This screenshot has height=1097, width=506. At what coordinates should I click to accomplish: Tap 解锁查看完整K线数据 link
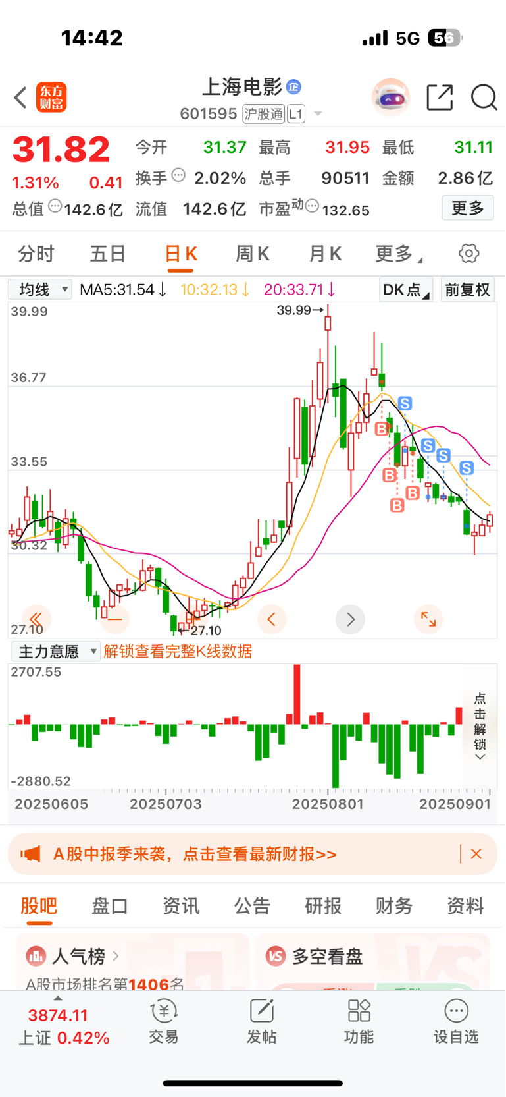[178, 652]
